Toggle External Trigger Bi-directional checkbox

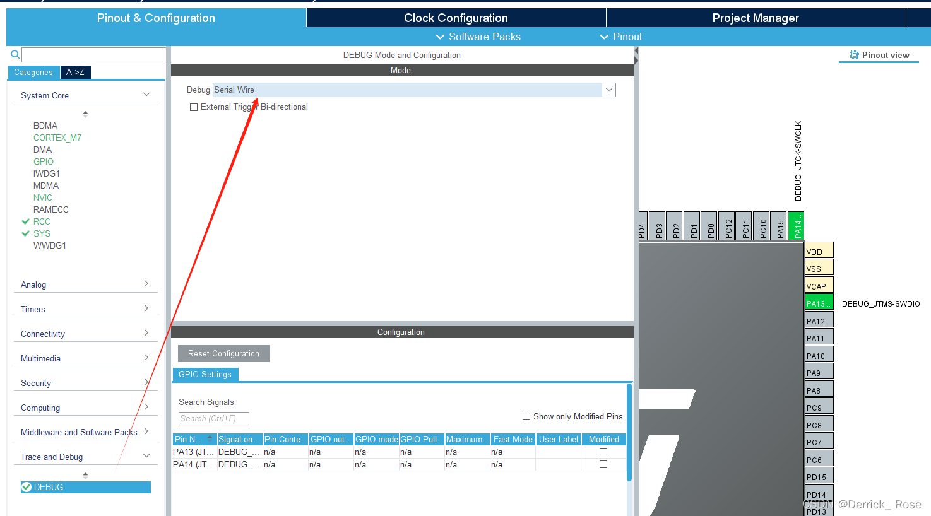pyautogui.click(x=194, y=107)
